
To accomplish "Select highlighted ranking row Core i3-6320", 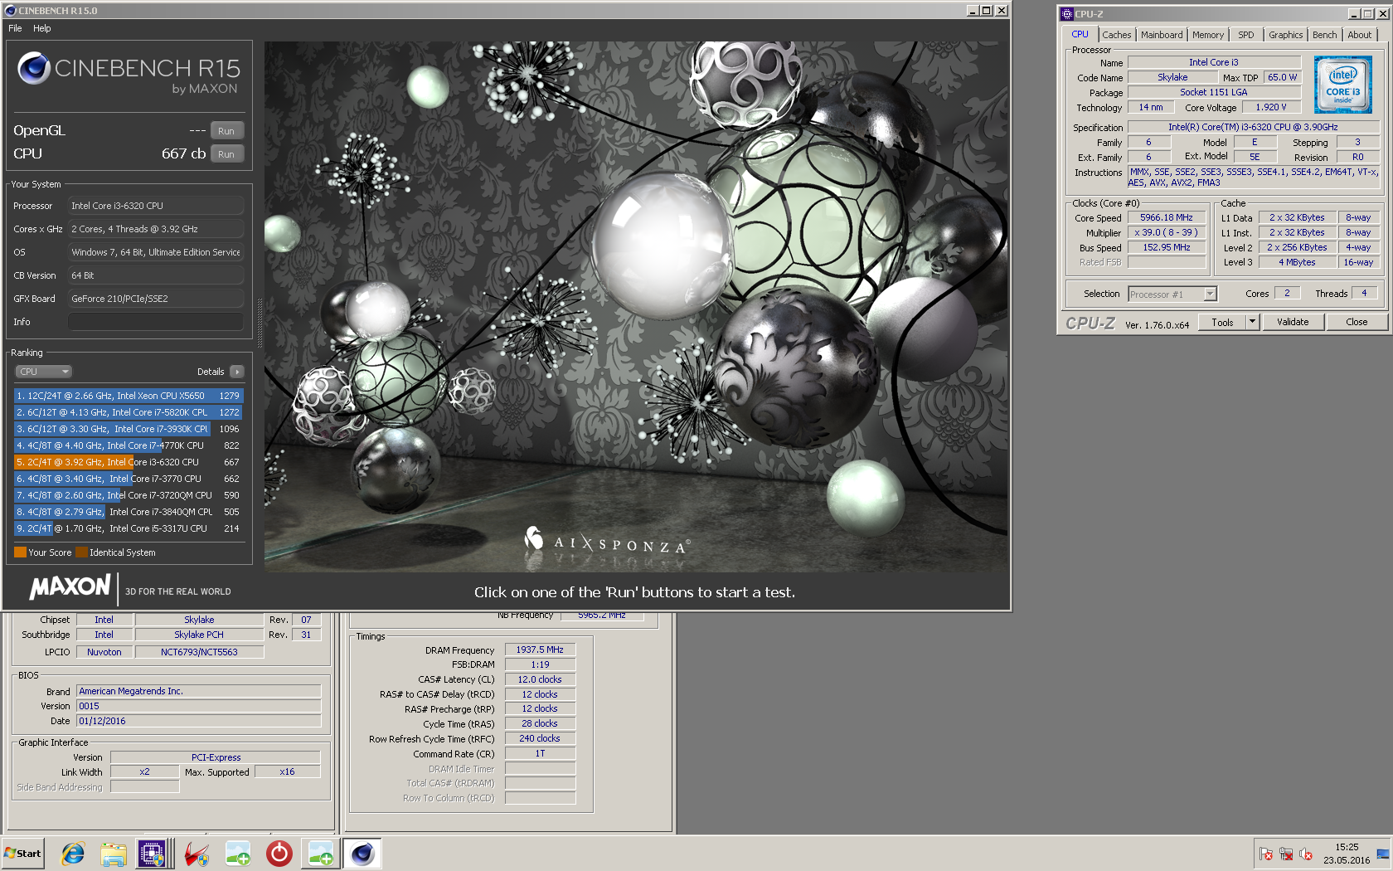I will pos(129,462).
